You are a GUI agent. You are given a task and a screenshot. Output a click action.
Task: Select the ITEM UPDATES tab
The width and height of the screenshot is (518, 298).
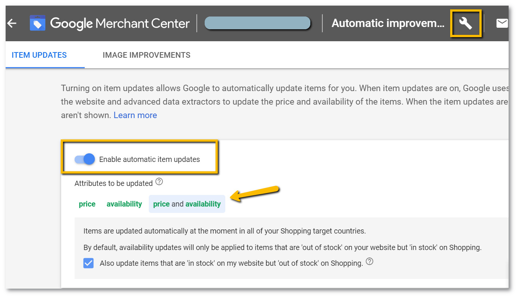(x=39, y=55)
